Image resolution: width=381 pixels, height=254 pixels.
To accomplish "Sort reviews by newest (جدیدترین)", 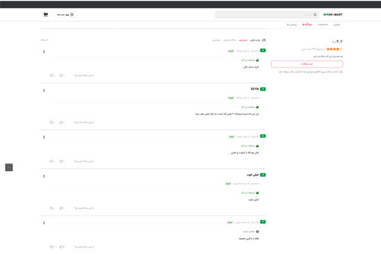I will tap(243, 40).
